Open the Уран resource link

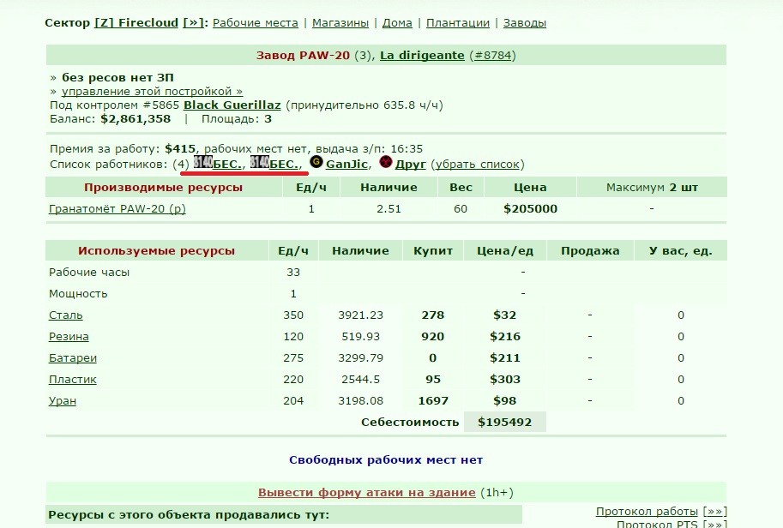pyautogui.click(x=63, y=401)
